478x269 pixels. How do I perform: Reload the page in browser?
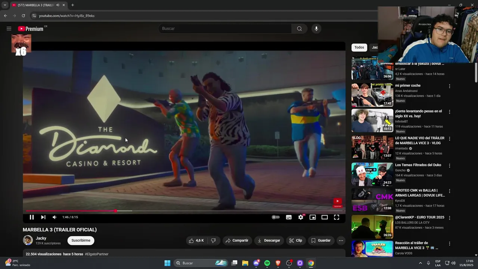pos(23,16)
